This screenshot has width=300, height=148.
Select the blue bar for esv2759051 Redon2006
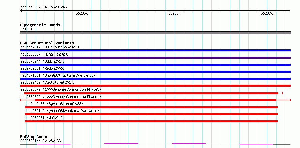[x=155, y=72]
